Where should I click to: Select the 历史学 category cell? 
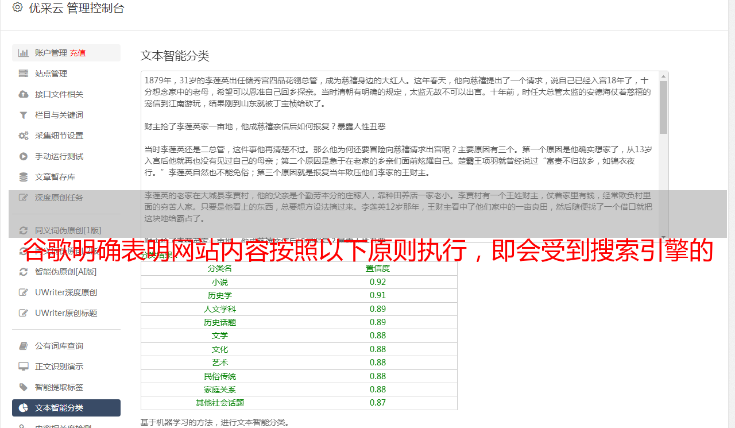pyautogui.click(x=220, y=295)
